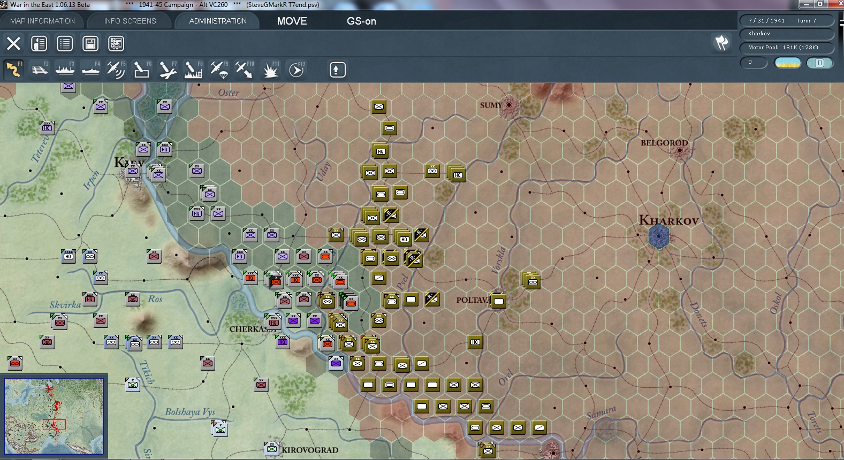Select the unit stack northeast of Poltava

pyautogui.click(x=531, y=280)
